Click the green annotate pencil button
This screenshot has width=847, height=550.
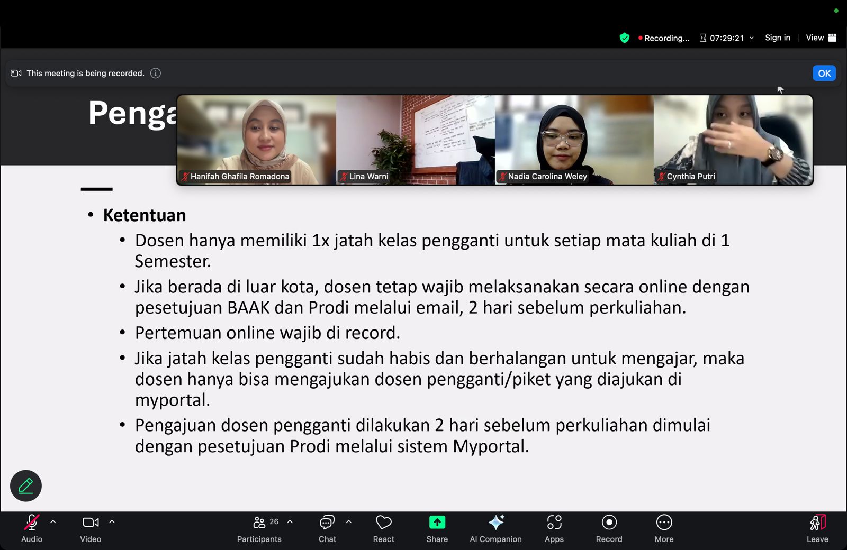(x=26, y=485)
